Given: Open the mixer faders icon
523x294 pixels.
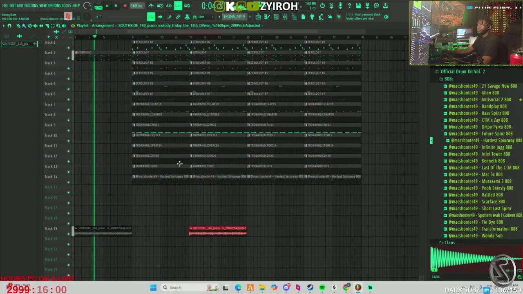Looking at the screenshot, I should (285, 17).
